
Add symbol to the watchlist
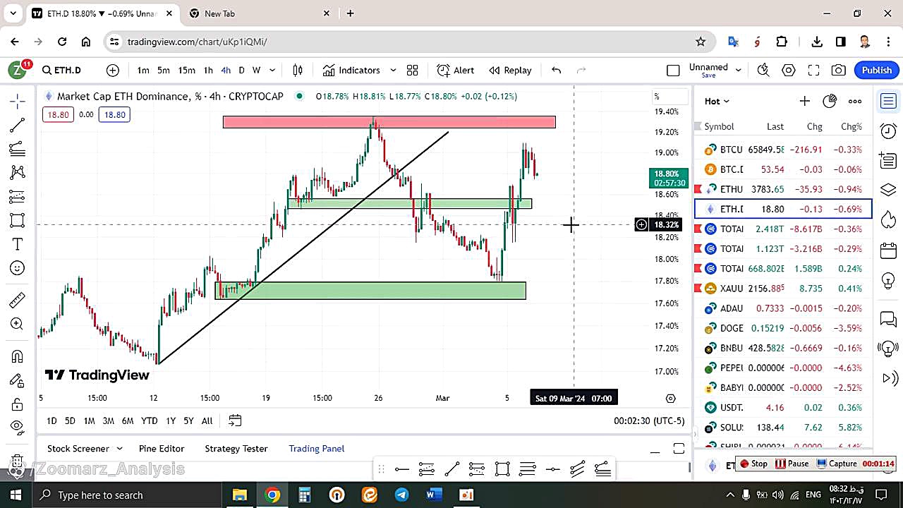(804, 101)
